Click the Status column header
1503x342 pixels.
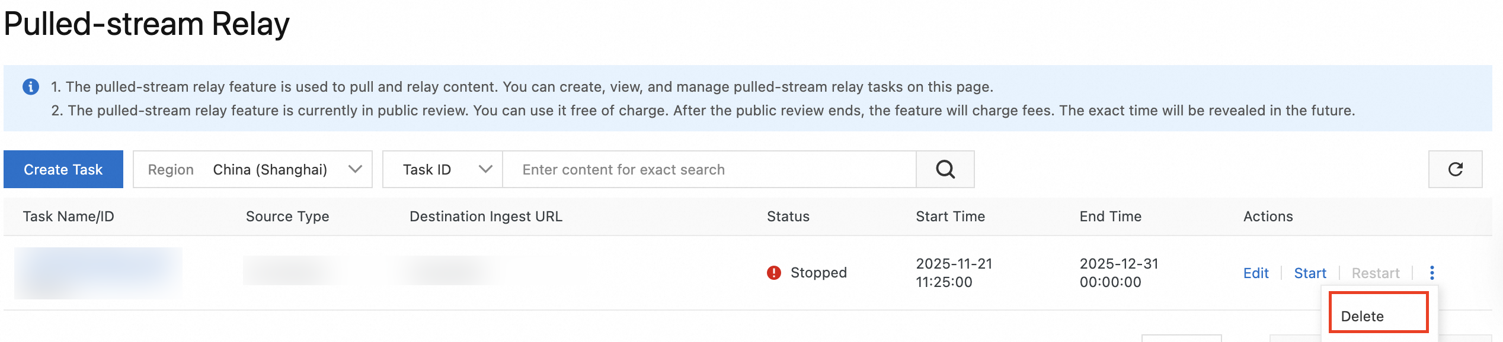pyautogui.click(x=788, y=217)
